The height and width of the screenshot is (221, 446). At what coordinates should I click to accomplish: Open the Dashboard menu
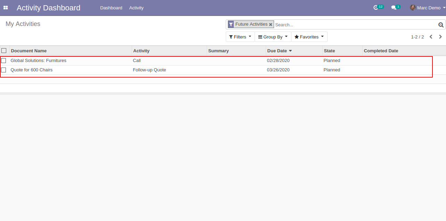click(x=111, y=8)
